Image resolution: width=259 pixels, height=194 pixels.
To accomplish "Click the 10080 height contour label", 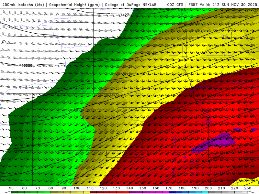I will 27,66.
